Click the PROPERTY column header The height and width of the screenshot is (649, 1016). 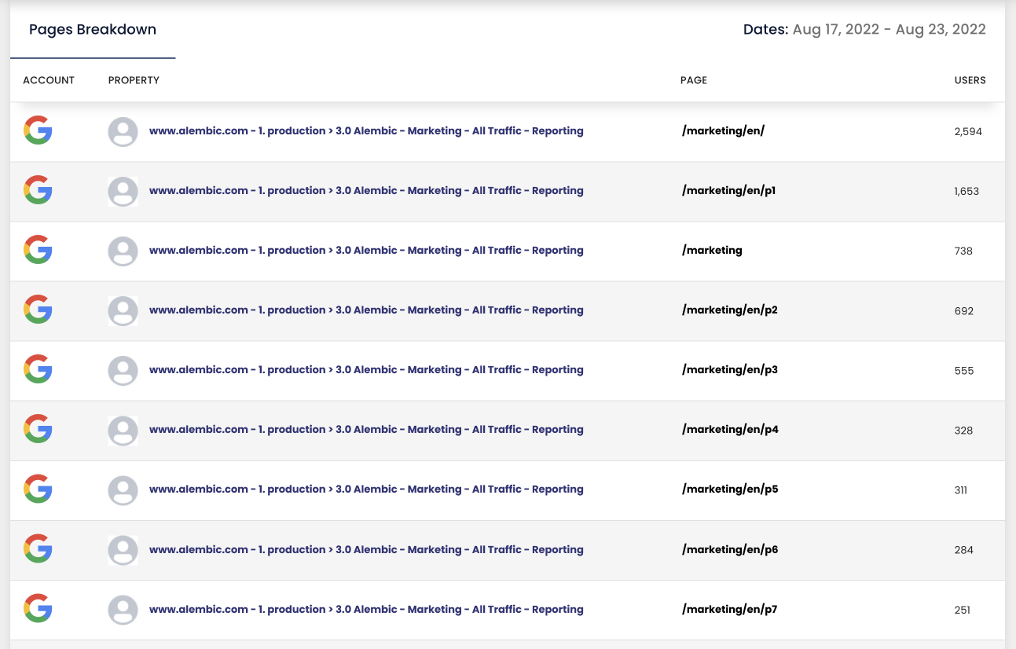tap(134, 80)
